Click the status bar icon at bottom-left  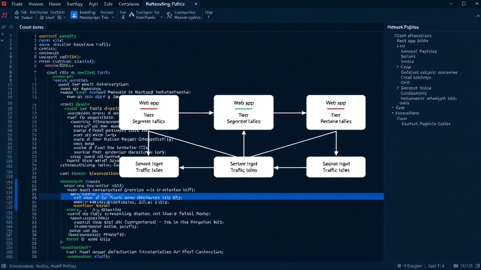4,266
